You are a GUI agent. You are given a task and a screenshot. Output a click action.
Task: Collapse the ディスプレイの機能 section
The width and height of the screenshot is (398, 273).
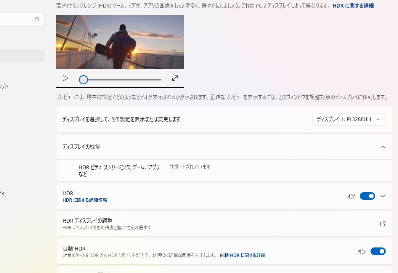tap(382, 146)
